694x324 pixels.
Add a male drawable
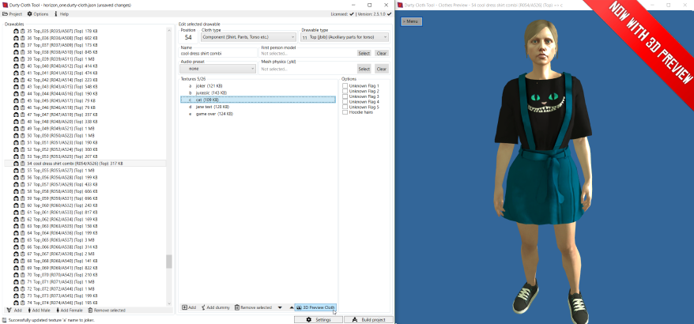41,311
